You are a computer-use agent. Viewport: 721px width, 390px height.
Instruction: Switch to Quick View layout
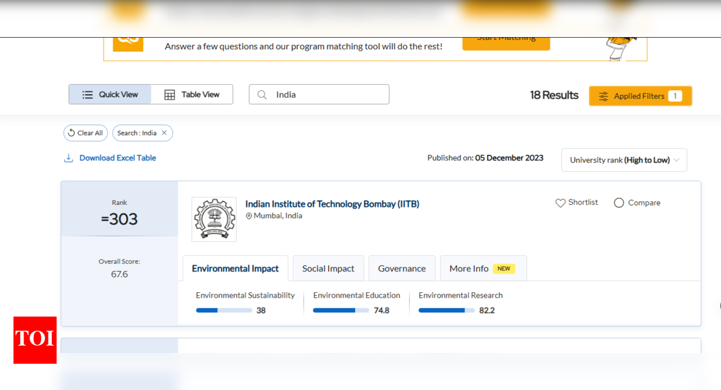tap(110, 94)
